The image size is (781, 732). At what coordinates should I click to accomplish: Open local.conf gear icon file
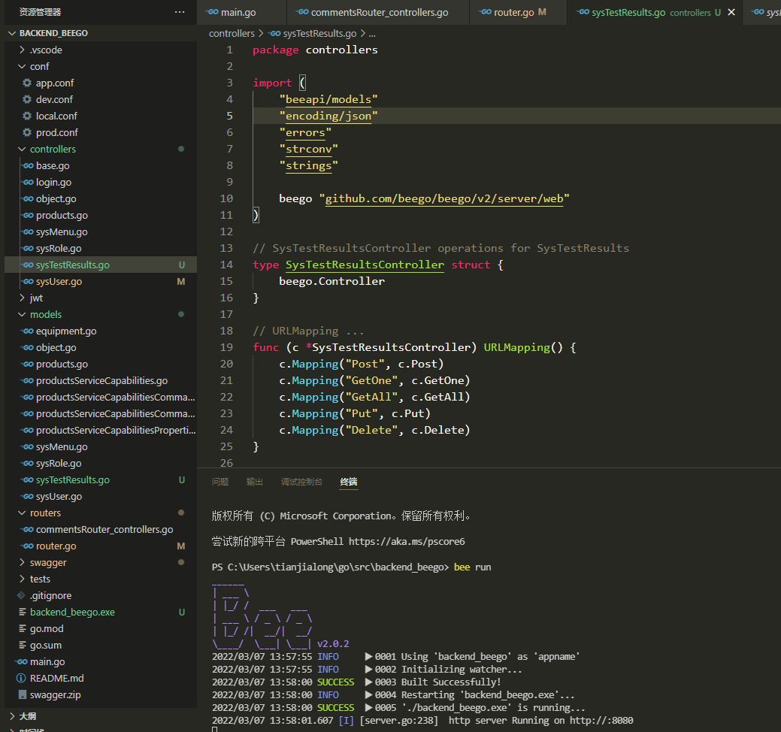click(27, 116)
